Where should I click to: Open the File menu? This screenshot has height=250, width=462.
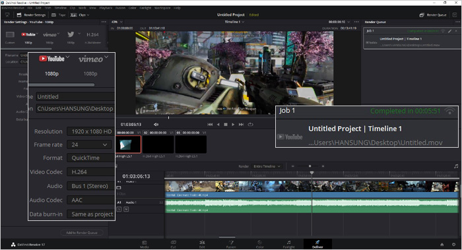[x=30, y=8]
